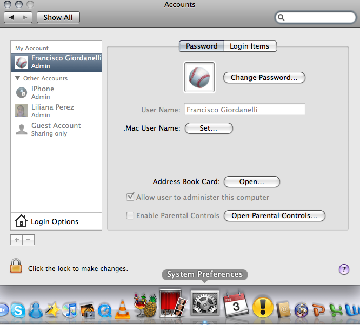Click the blue globe Dock icon
Image resolution: width=360 pixels, height=325 pixels.
click(x=301, y=310)
